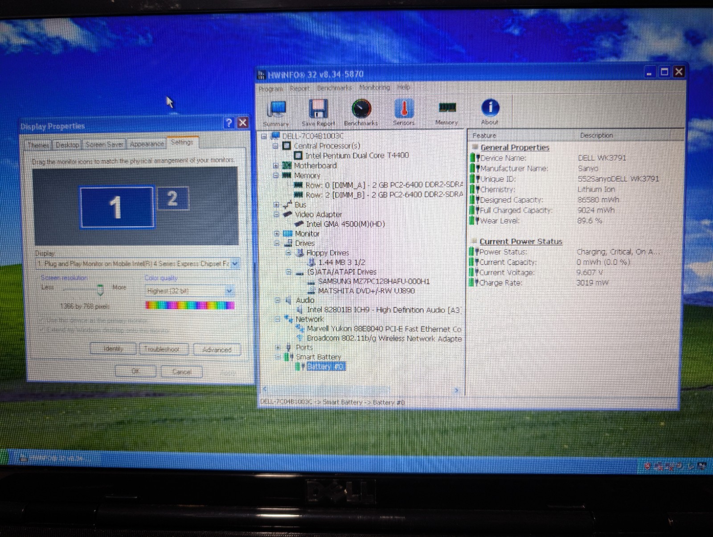Select the Motherboard node icon

coord(287,165)
